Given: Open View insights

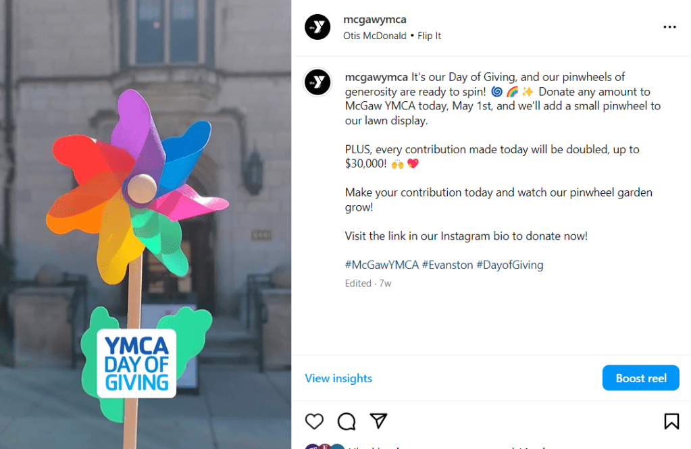Looking at the screenshot, I should pos(338,378).
